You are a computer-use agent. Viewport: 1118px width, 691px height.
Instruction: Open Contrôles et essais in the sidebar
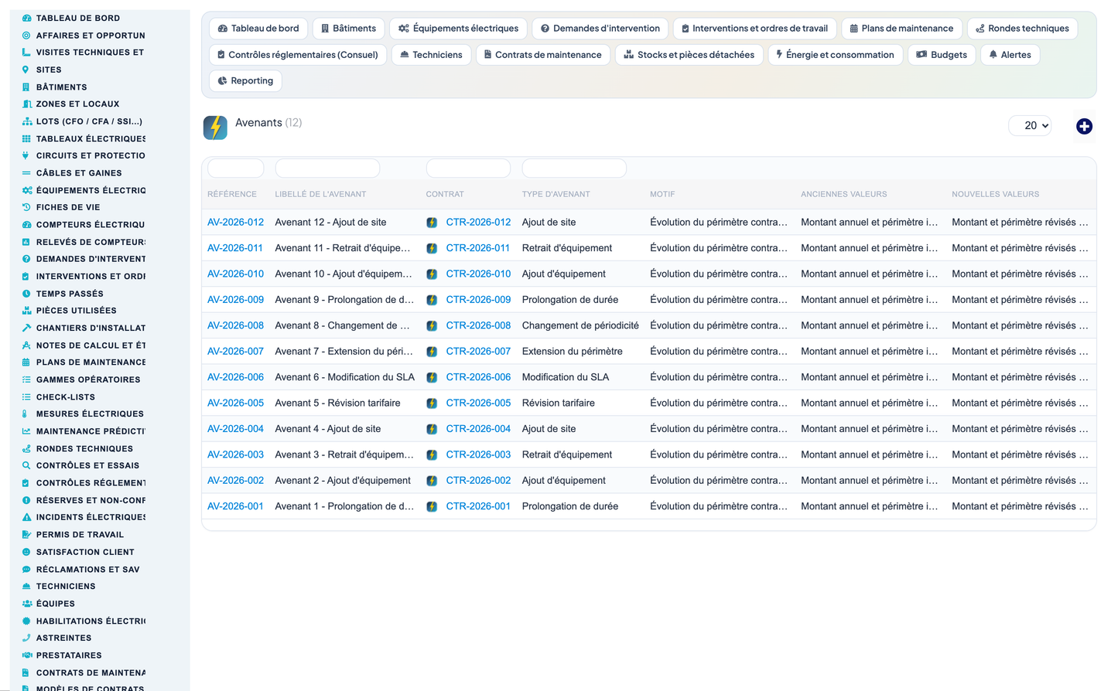87,466
